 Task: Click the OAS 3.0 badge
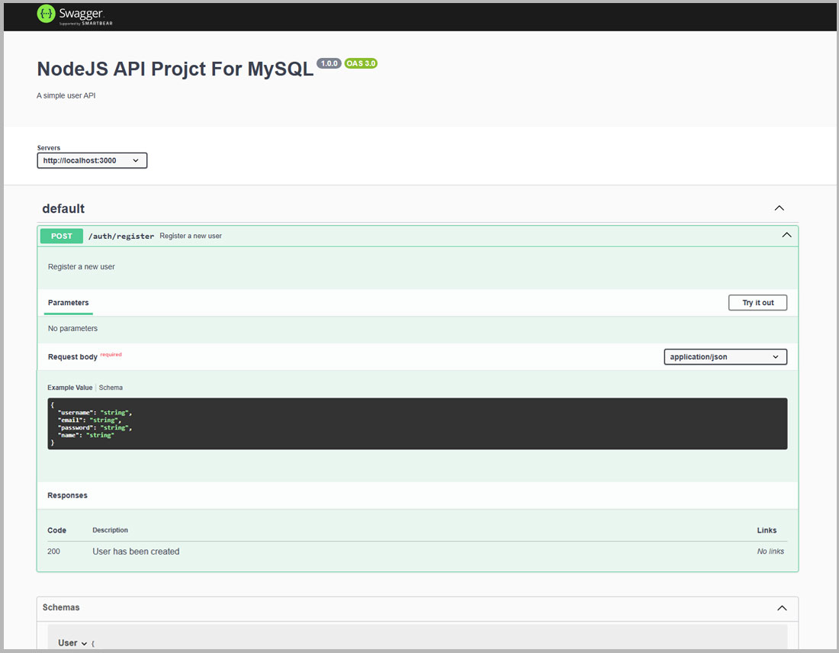361,63
